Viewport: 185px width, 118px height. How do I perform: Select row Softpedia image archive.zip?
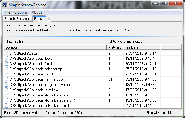click(92, 85)
